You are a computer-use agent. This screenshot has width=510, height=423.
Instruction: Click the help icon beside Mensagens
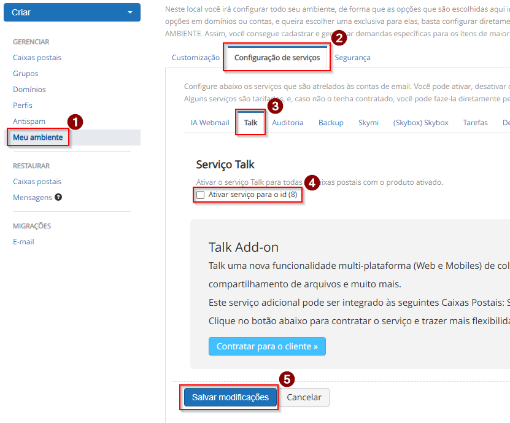tap(58, 198)
